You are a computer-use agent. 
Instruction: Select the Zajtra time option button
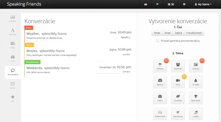pos(178,33)
